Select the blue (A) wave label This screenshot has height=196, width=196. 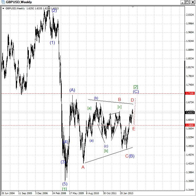click(72, 90)
